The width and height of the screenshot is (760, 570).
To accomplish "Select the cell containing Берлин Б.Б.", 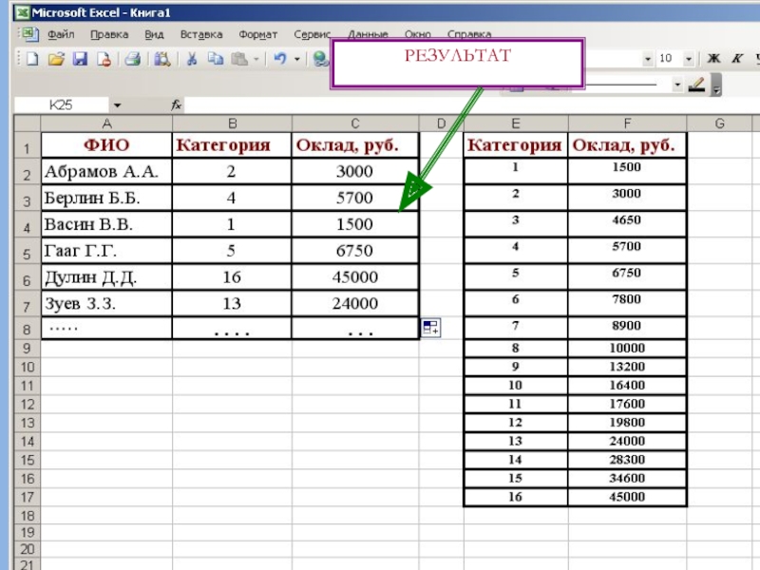I will pos(106,198).
